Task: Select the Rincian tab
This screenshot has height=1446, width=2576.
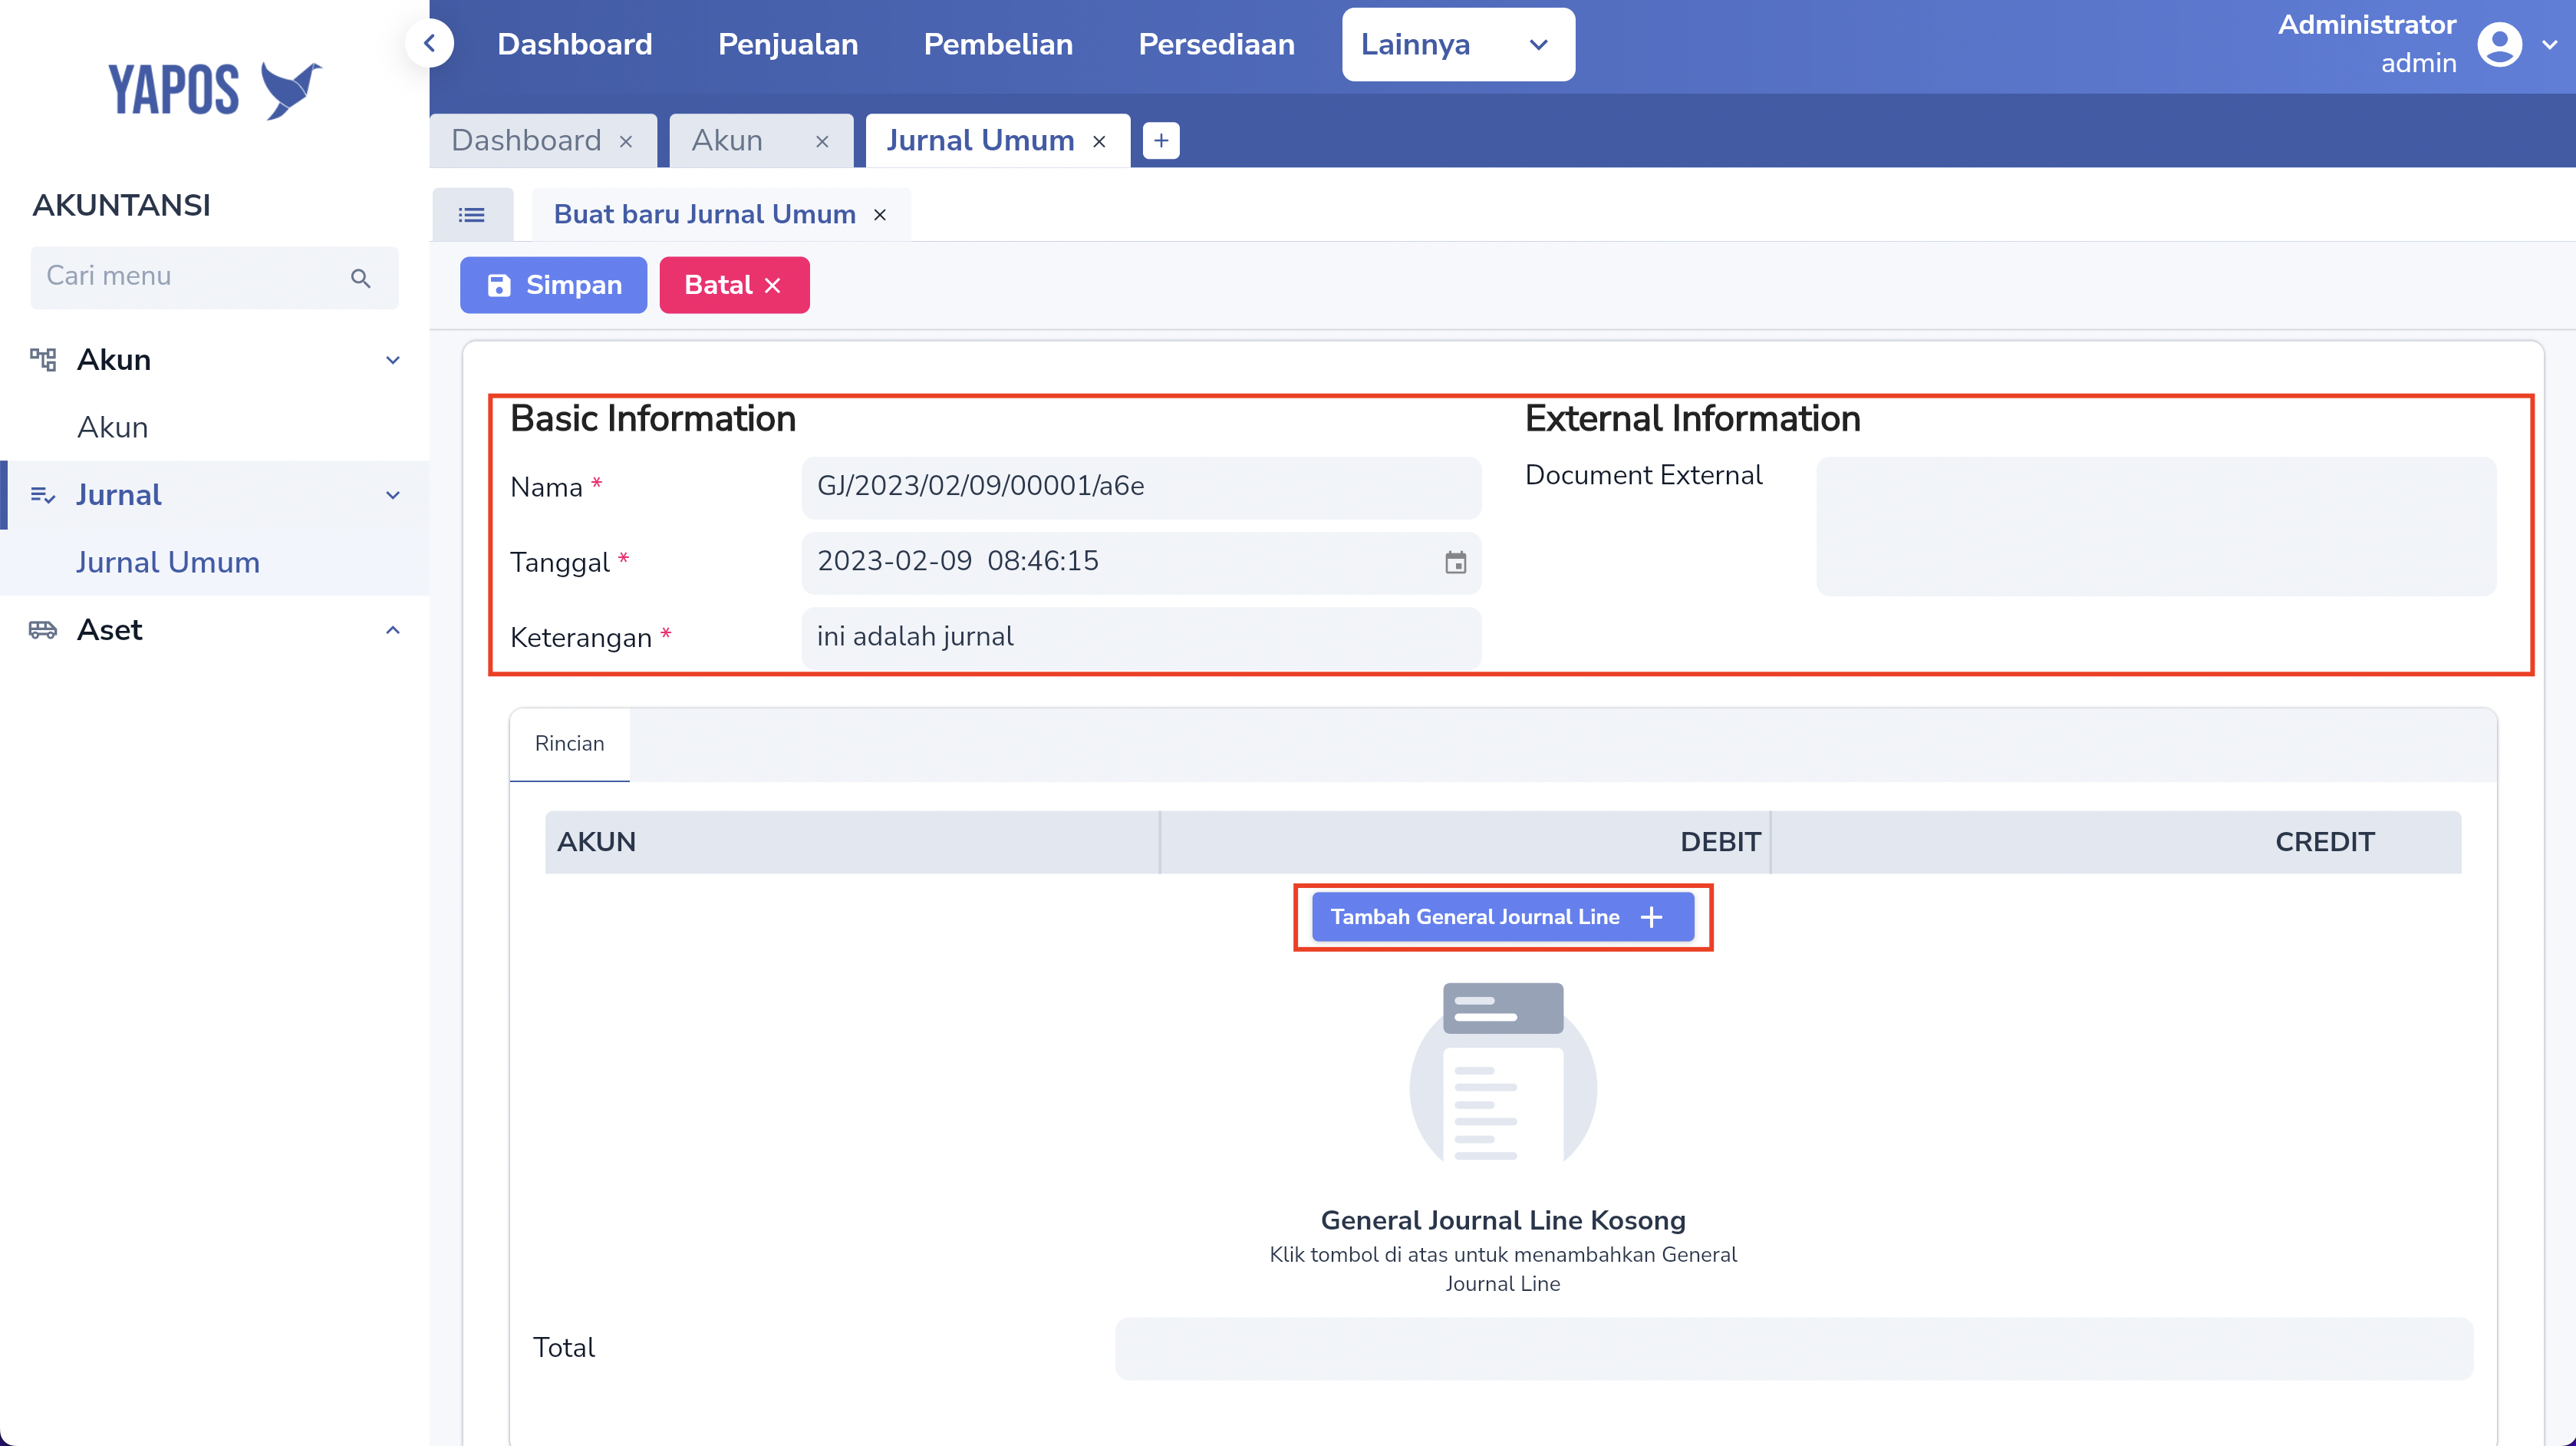Action: [569, 744]
